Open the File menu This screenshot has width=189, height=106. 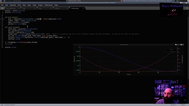pos(2,5)
